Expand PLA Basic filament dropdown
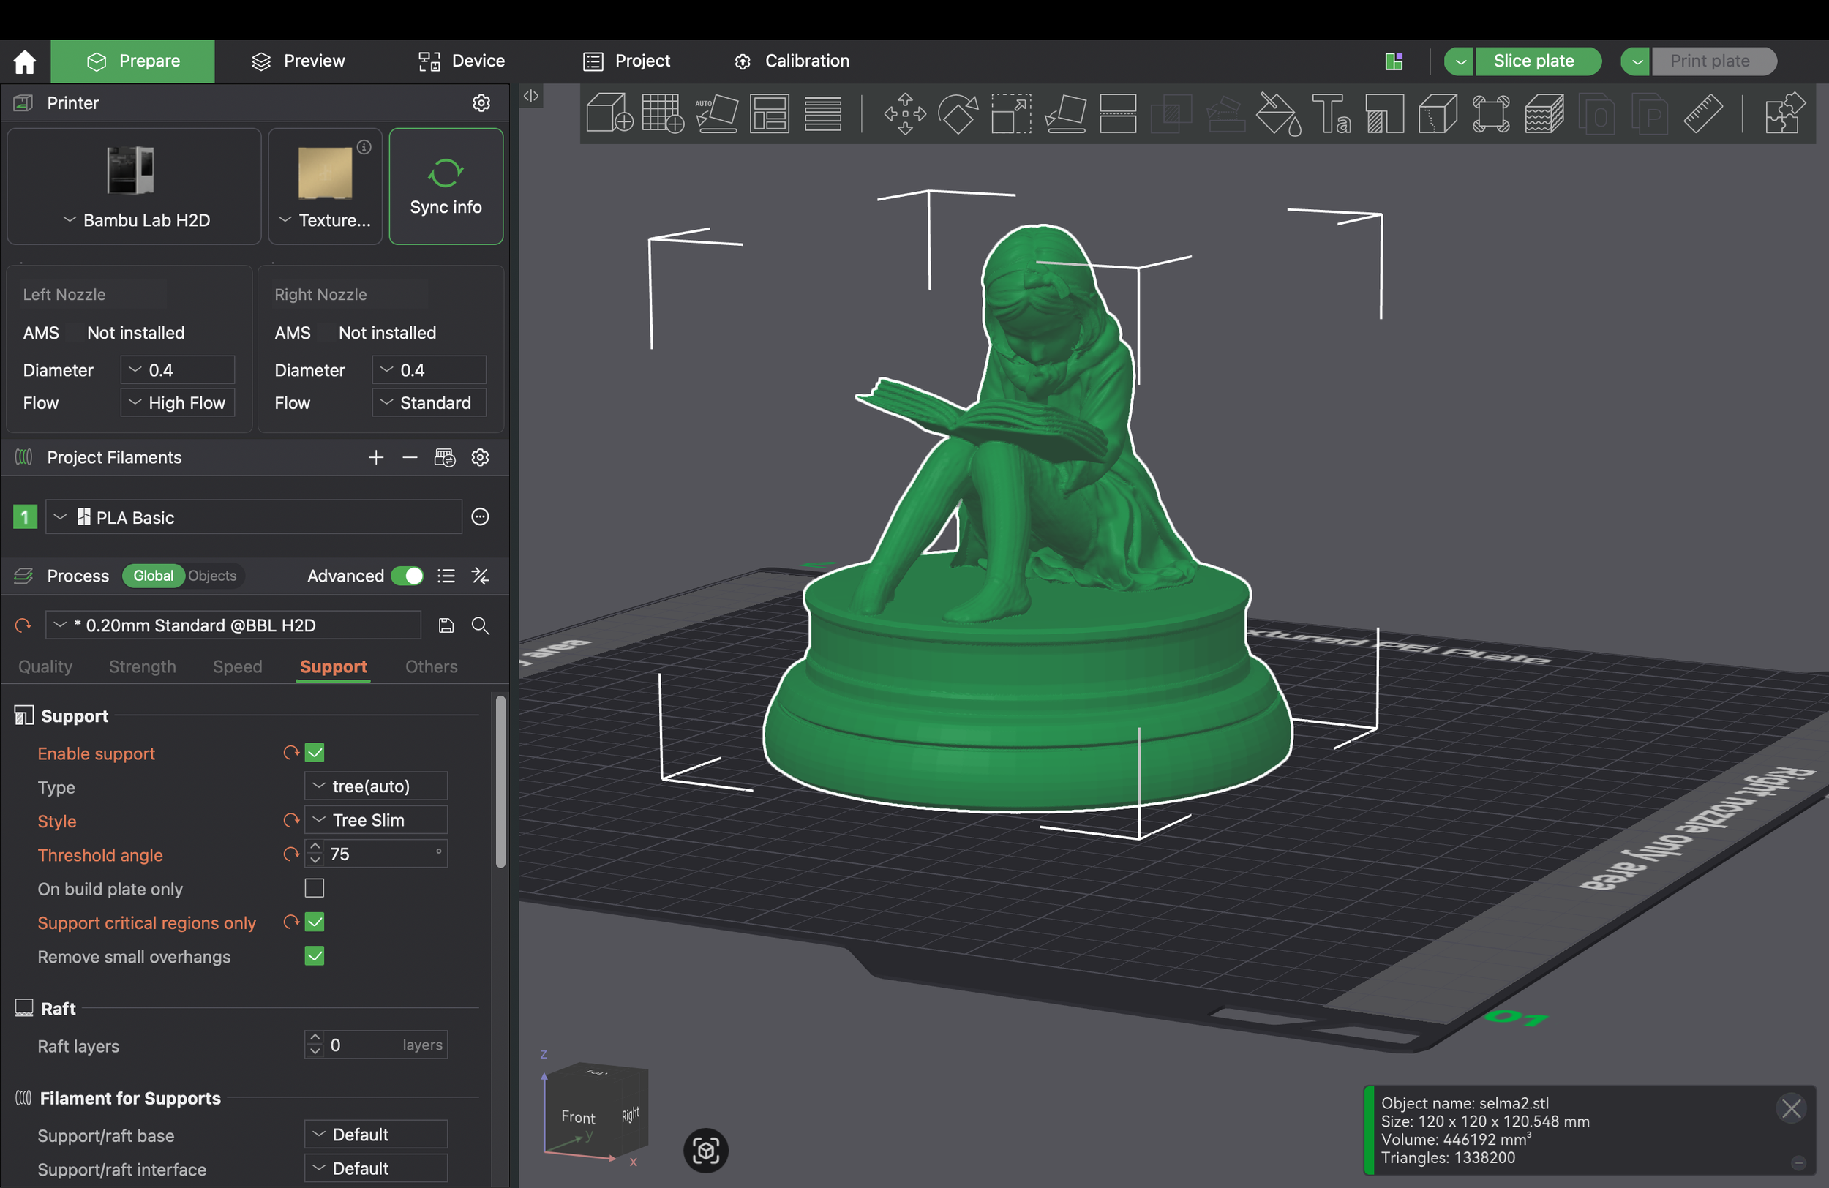 pyautogui.click(x=254, y=517)
